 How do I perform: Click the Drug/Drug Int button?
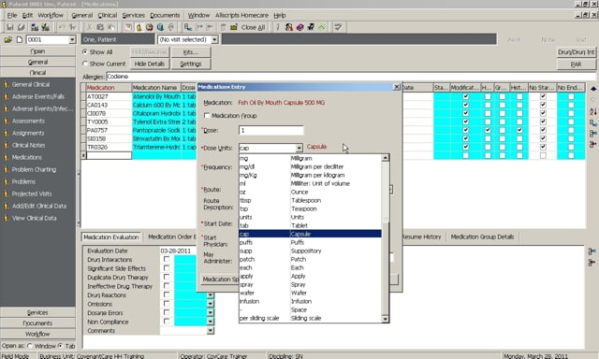pyautogui.click(x=577, y=51)
